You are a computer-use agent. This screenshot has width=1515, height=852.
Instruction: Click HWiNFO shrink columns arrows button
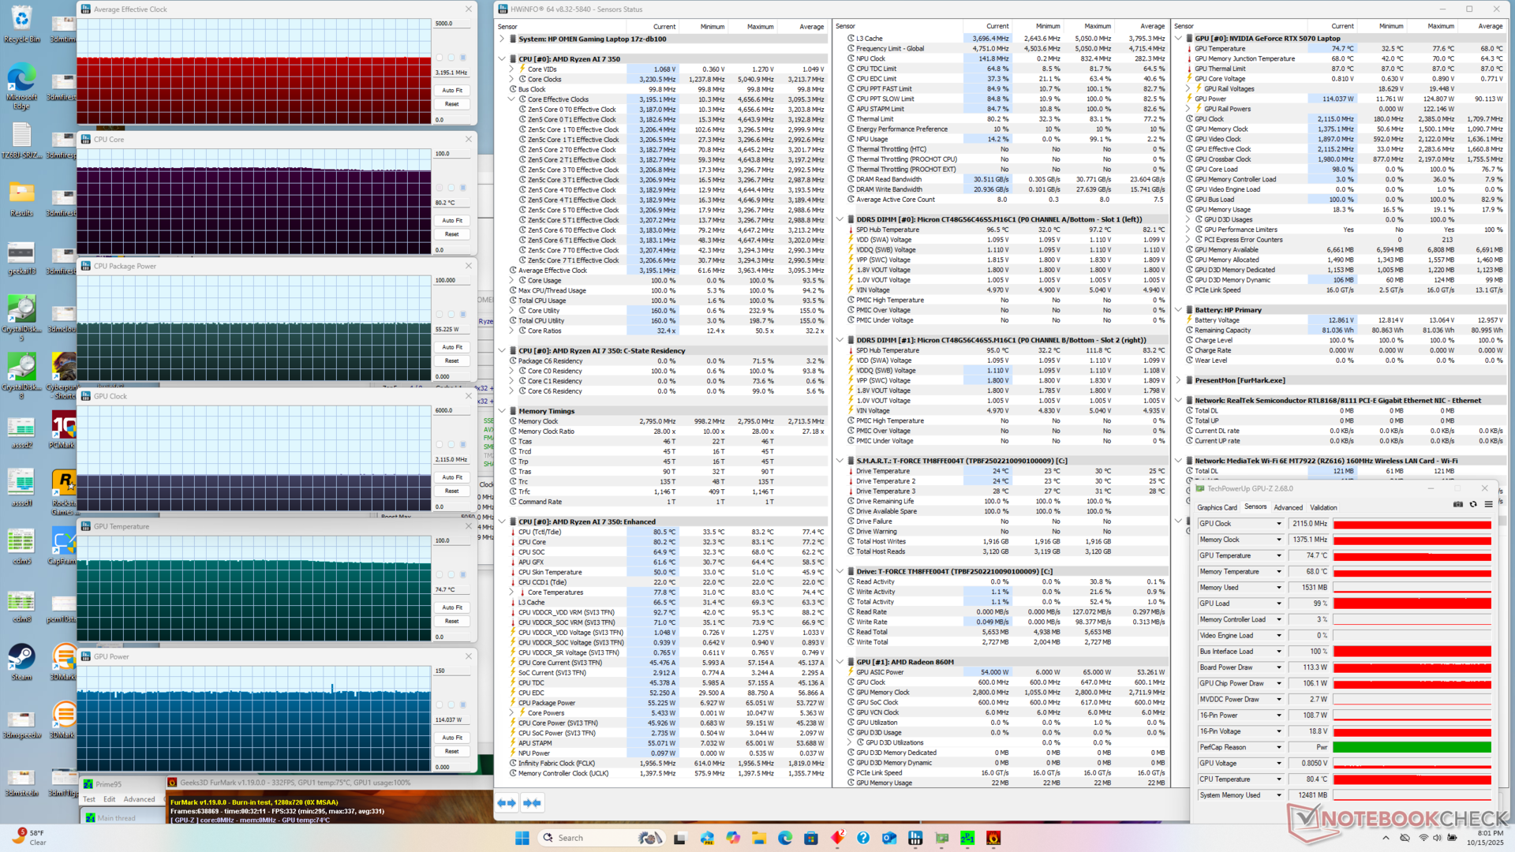[x=533, y=803]
